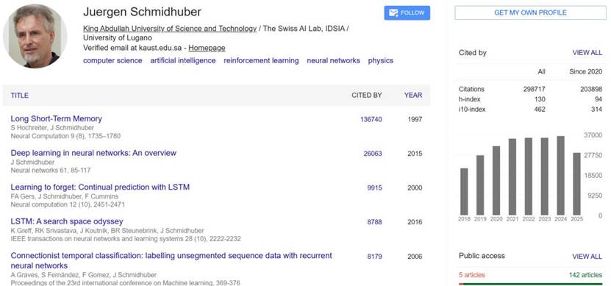Click the Get My Own Profile button
Viewport: 611px width, 286px height.
click(530, 12)
